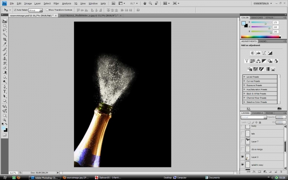Viewport: 288px width, 180px height.
Task: Click the Hand tool in application bar
Action: 145,3
